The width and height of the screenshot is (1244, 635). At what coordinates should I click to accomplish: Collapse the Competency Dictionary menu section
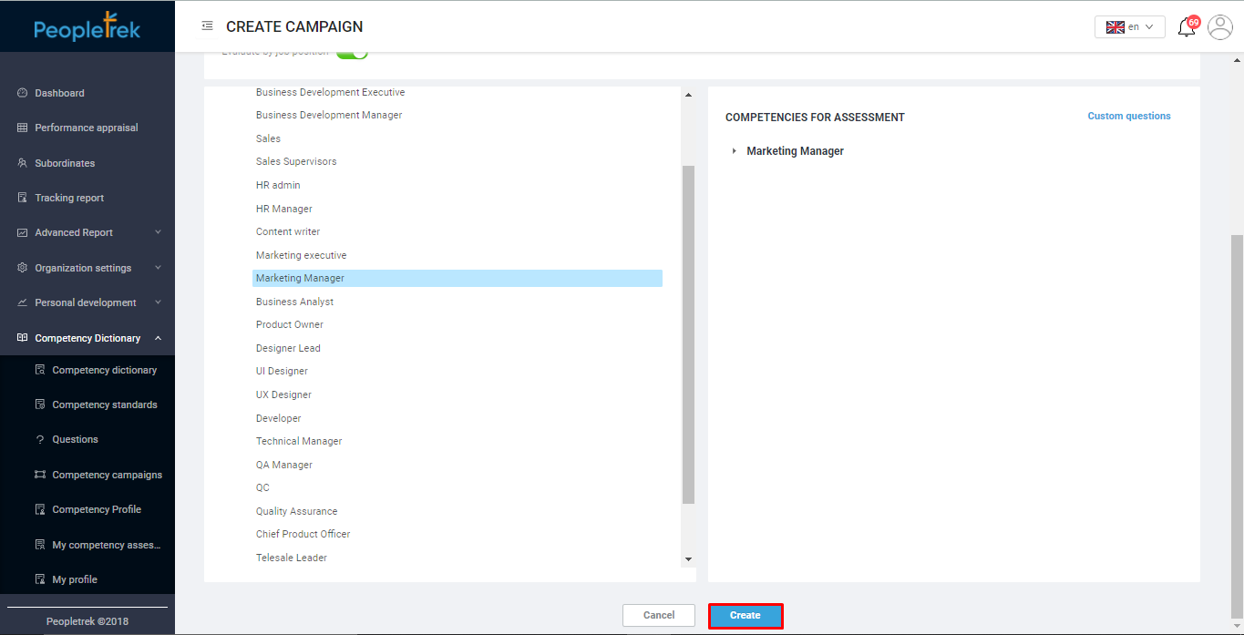(x=158, y=338)
